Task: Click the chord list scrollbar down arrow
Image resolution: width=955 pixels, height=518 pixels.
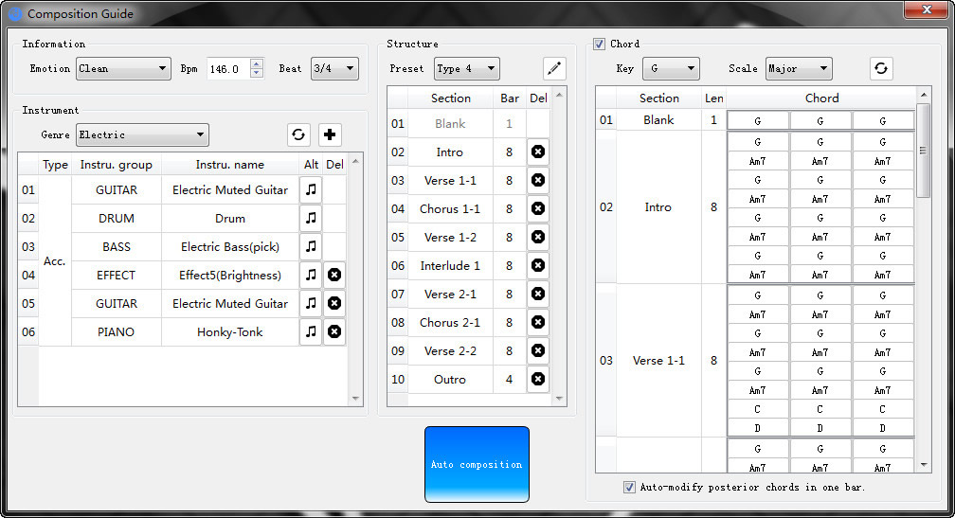Action: [924, 465]
